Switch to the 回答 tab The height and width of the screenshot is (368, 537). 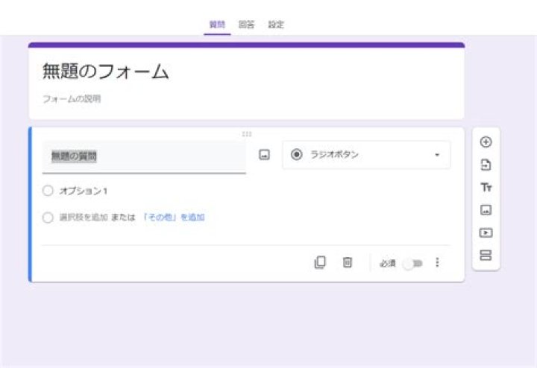pyautogui.click(x=246, y=25)
